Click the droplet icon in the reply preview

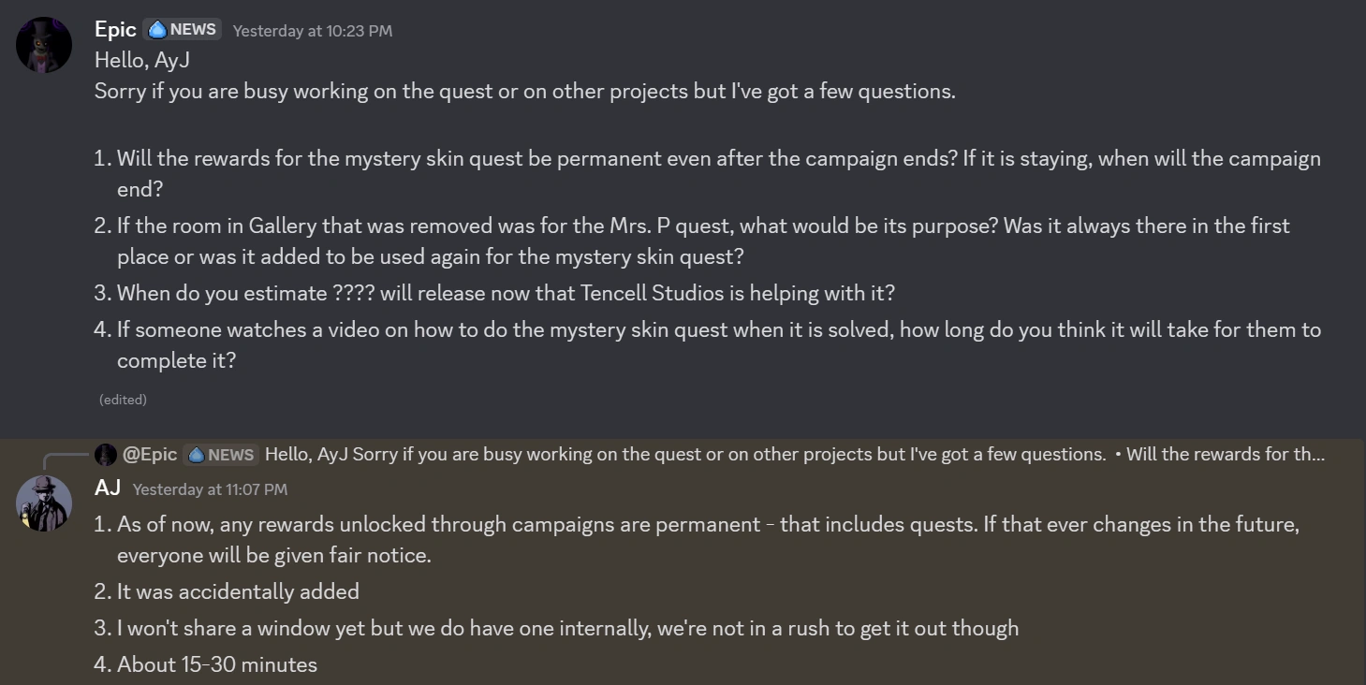[197, 455]
